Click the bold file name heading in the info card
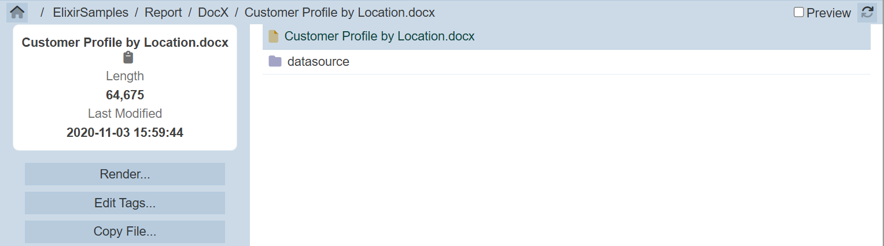 (x=125, y=43)
